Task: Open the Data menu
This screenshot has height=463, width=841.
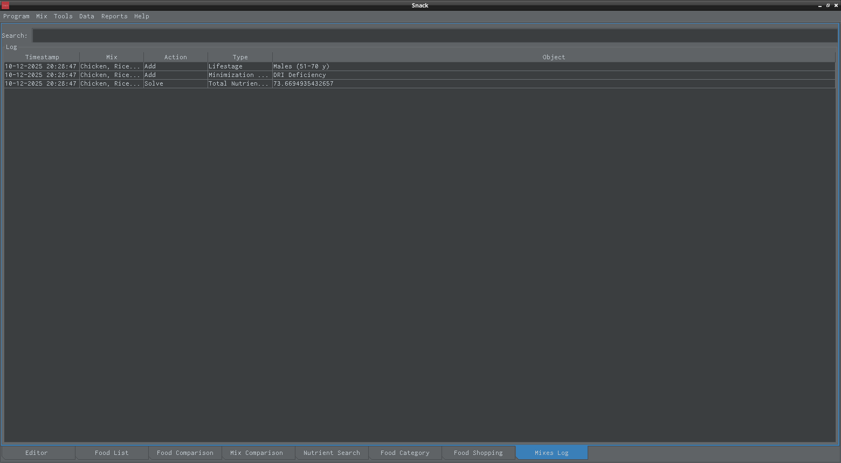Action: [x=86, y=16]
